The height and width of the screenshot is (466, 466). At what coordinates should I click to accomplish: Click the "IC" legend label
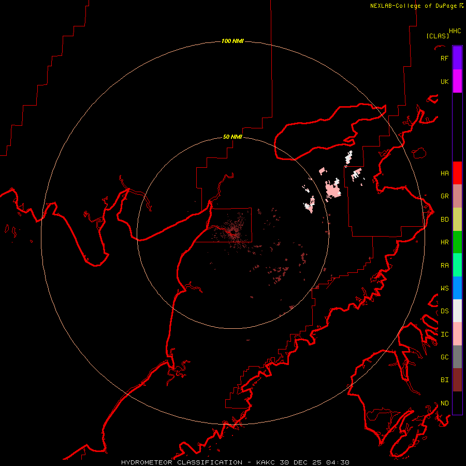[444, 334]
